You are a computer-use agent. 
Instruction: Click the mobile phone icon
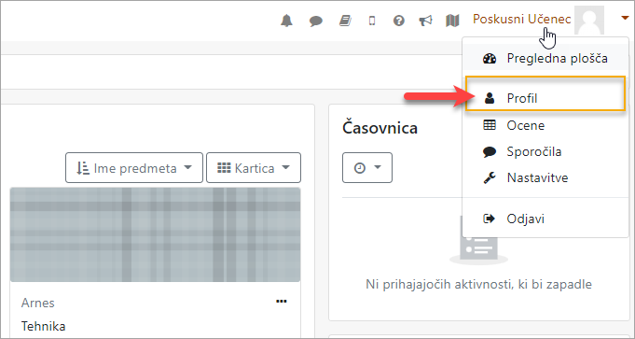[372, 21]
